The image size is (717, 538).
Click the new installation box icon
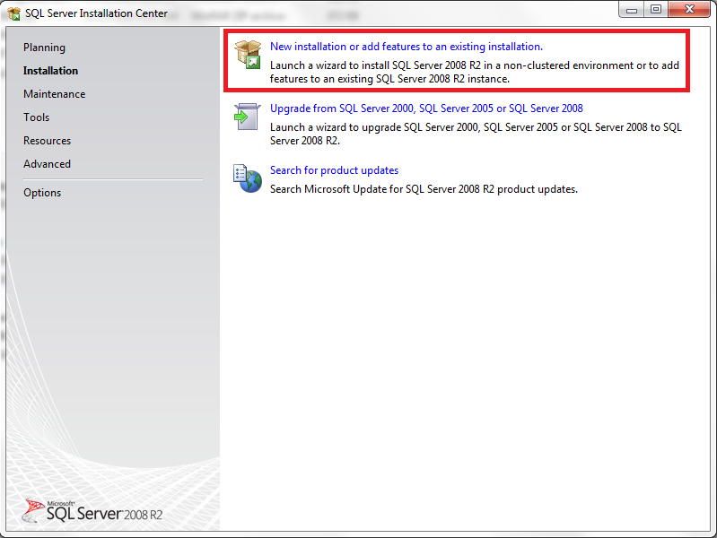tap(248, 55)
